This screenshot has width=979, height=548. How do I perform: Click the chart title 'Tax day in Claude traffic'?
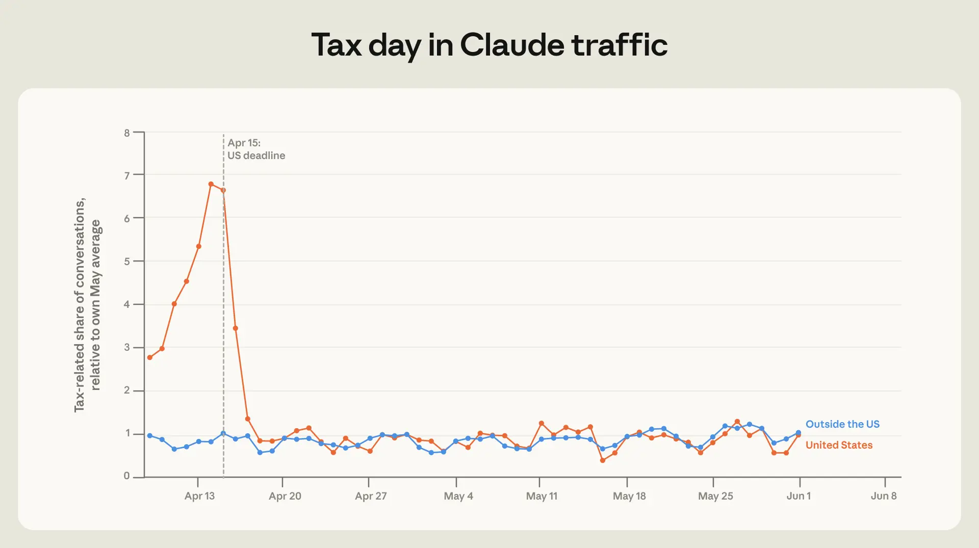489,45
